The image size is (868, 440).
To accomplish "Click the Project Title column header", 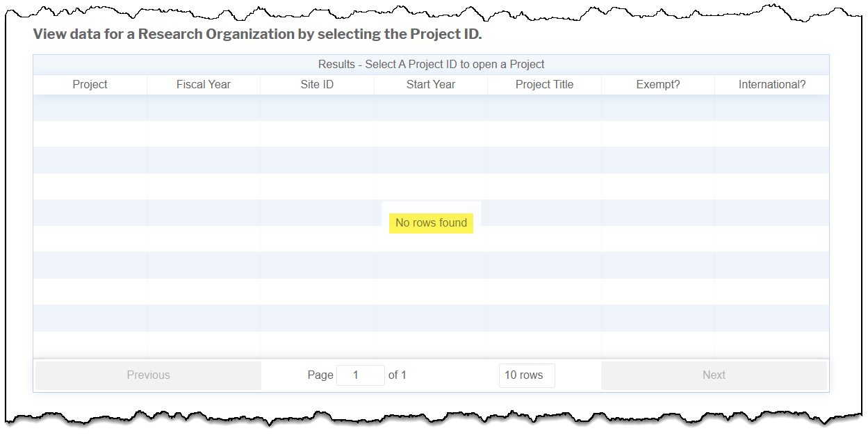I will tap(544, 85).
